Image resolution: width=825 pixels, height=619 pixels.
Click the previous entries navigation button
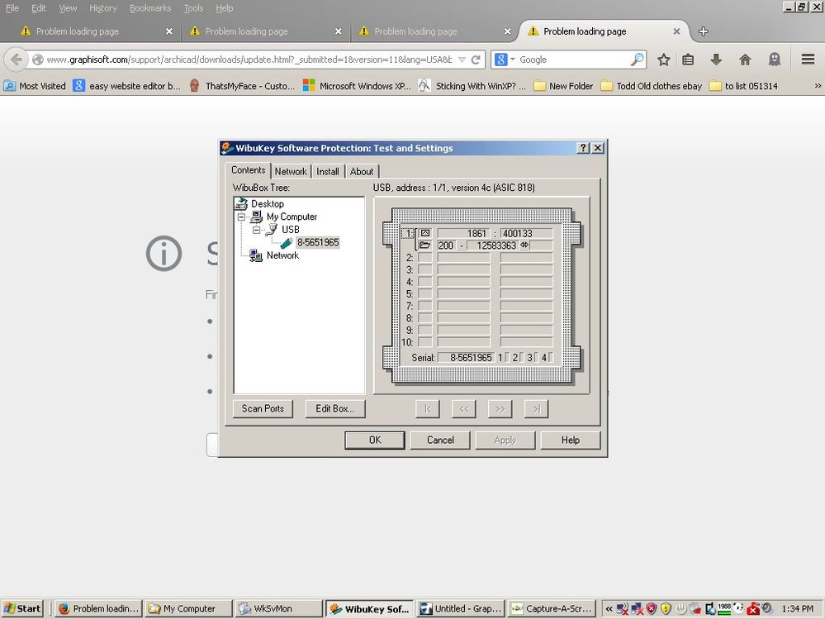tap(463, 408)
